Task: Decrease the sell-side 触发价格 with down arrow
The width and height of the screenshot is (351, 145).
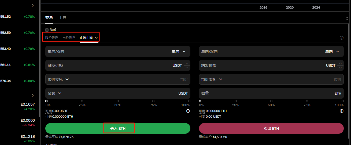Action: 341,68
